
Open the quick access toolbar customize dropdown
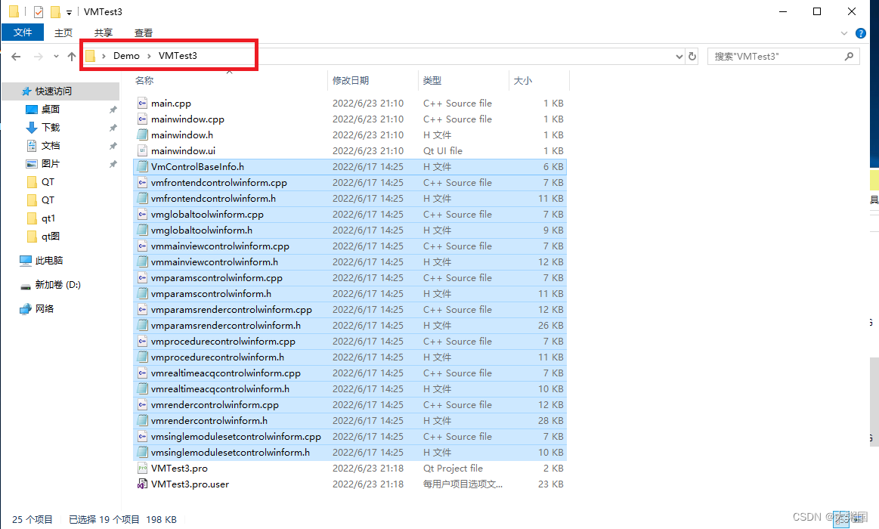coord(69,12)
